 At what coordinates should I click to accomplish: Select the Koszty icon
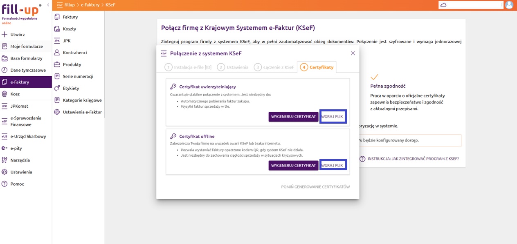[x=57, y=29]
